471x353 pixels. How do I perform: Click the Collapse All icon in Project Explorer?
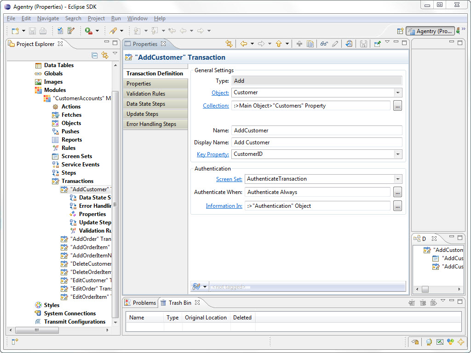pyautogui.click(x=95, y=55)
